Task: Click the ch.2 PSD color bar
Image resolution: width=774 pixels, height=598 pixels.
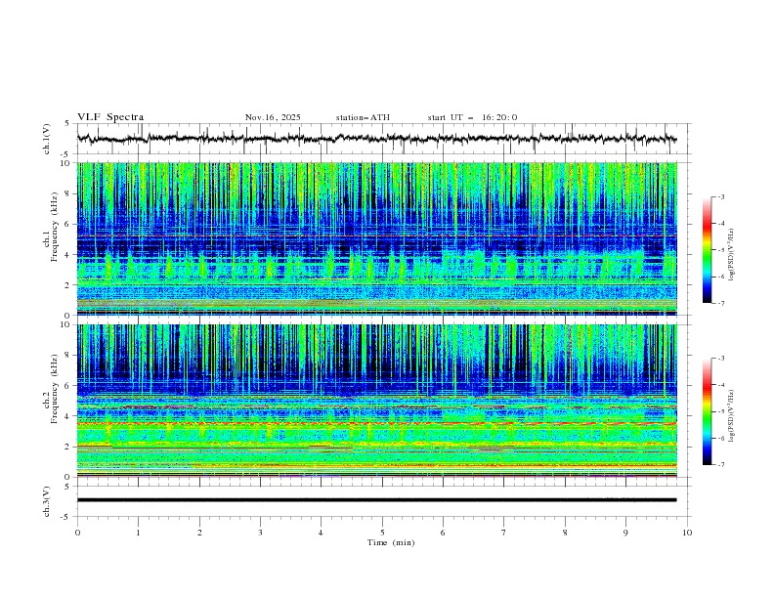Action: pos(707,411)
